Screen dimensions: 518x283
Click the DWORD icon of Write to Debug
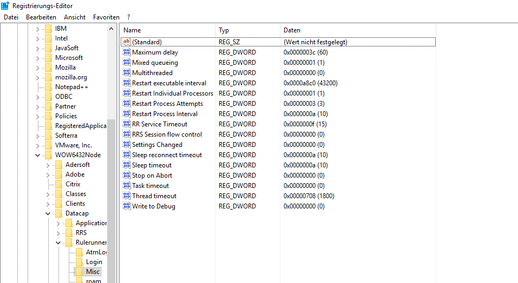(x=126, y=206)
